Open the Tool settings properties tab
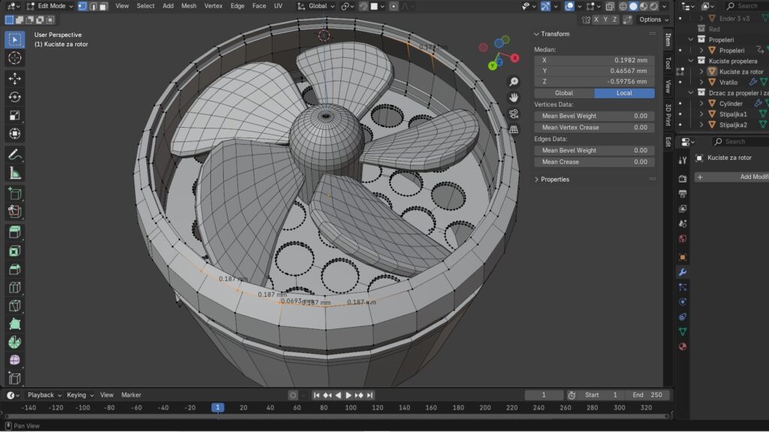 (x=682, y=160)
